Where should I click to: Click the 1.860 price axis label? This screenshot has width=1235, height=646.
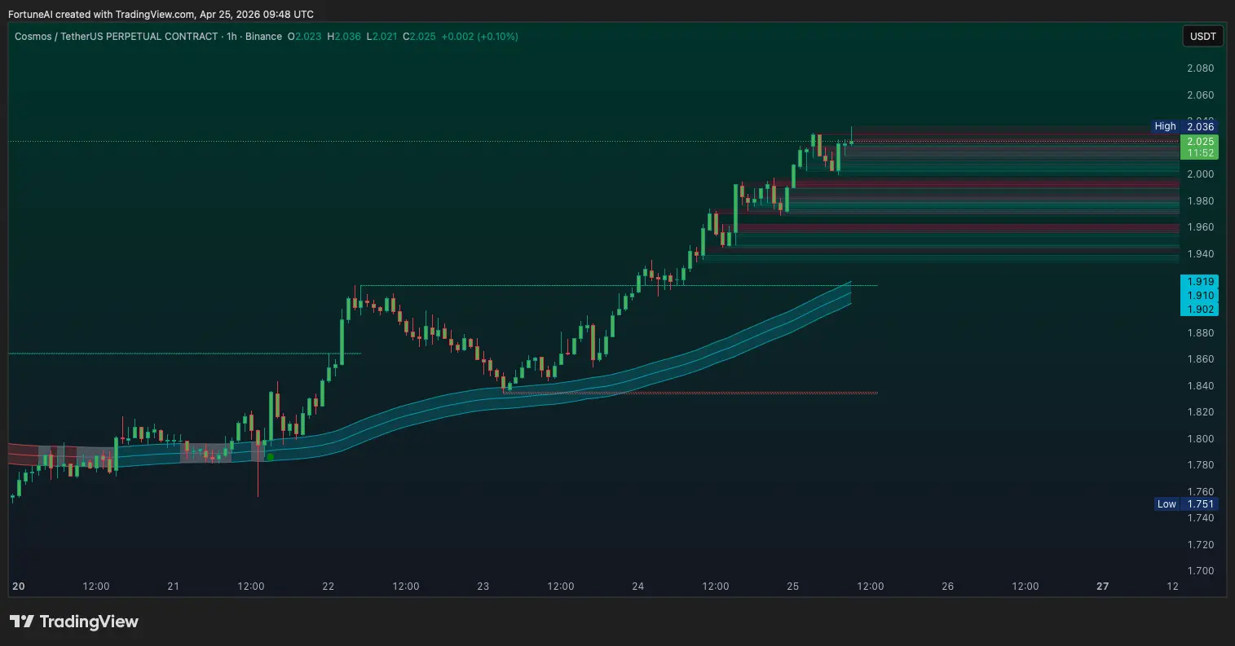(x=1201, y=358)
